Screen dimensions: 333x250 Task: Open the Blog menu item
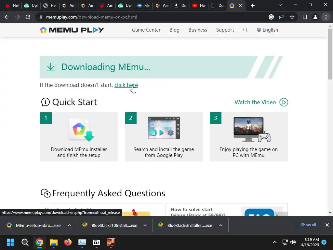pyautogui.click(x=174, y=30)
